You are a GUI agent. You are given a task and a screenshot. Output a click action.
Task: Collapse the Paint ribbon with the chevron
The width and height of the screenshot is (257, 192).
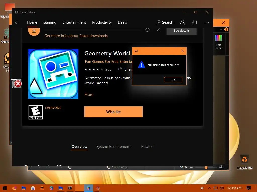coord(221,29)
